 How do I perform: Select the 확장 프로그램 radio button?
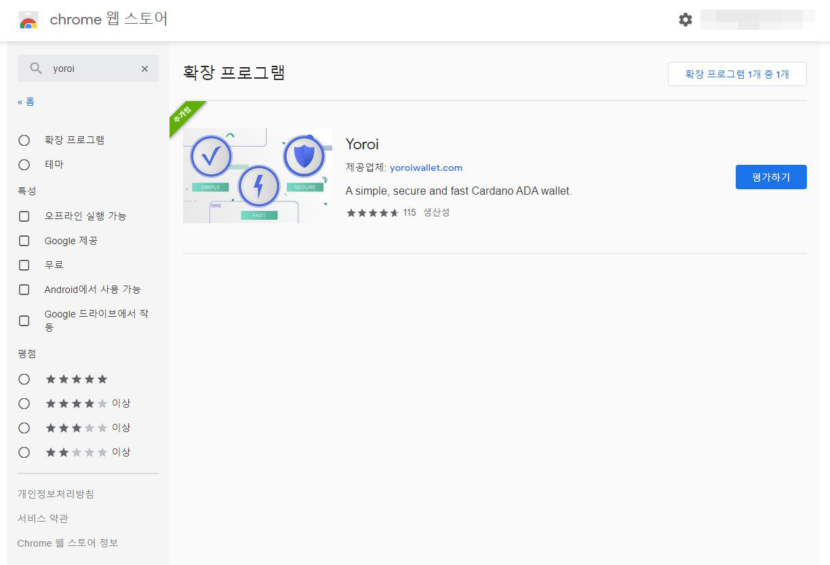click(24, 140)
